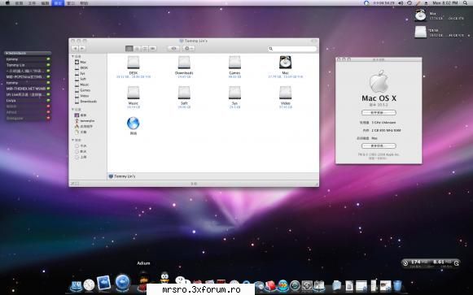Viewport: 473px width, 295px height.
Task: Click the Time Machine icon in menu bar
Action: (409, 3)
